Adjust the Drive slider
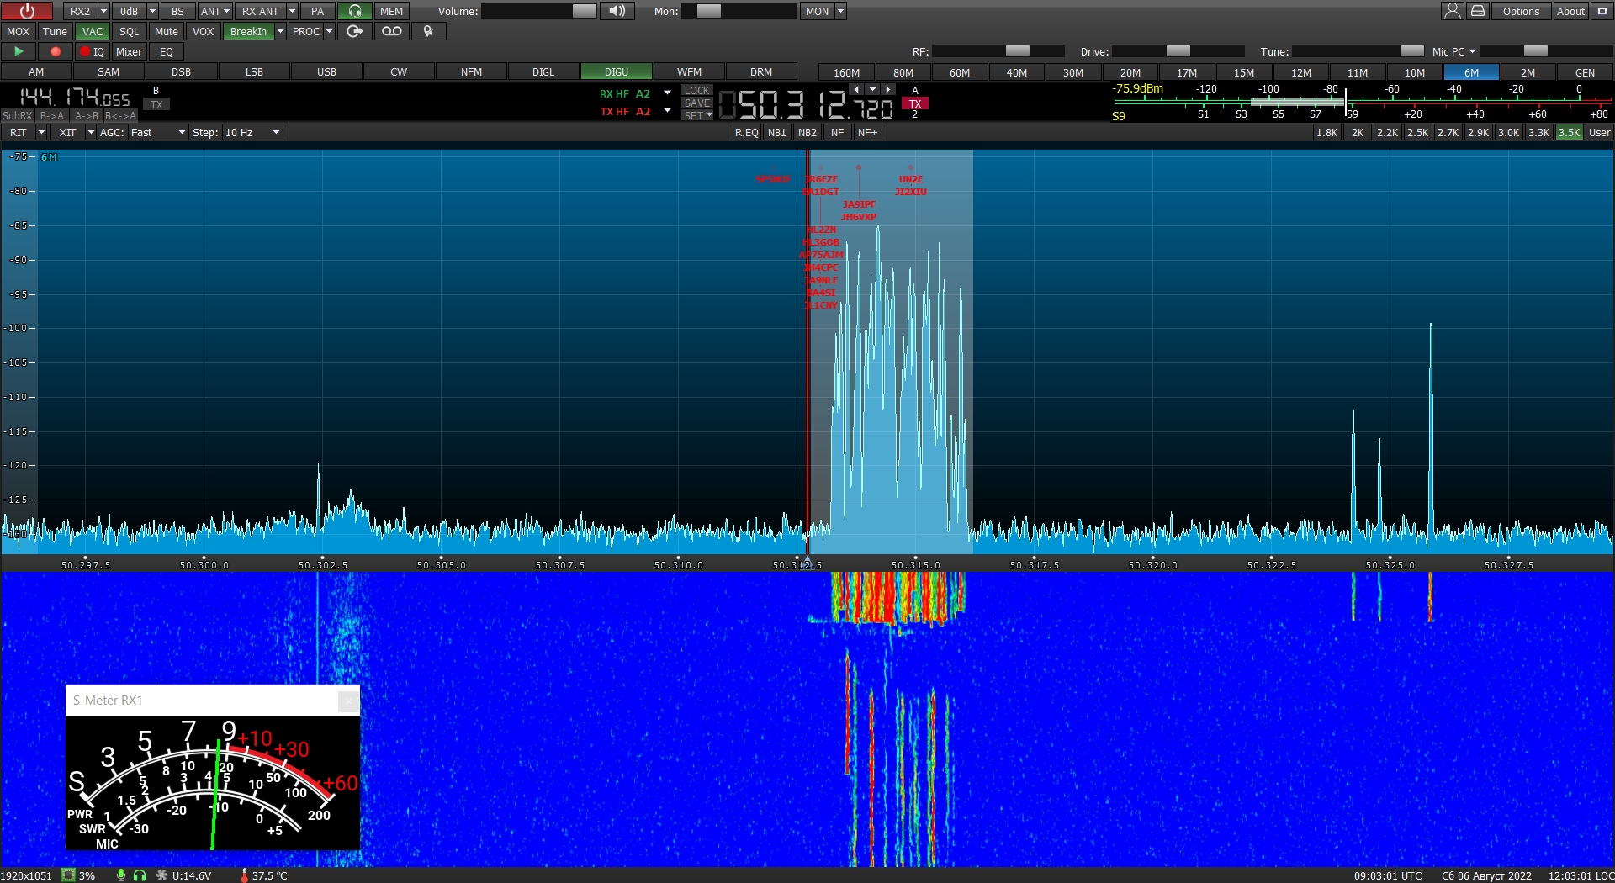Viewport: 1615px width, 883px height. (1178, 51)
